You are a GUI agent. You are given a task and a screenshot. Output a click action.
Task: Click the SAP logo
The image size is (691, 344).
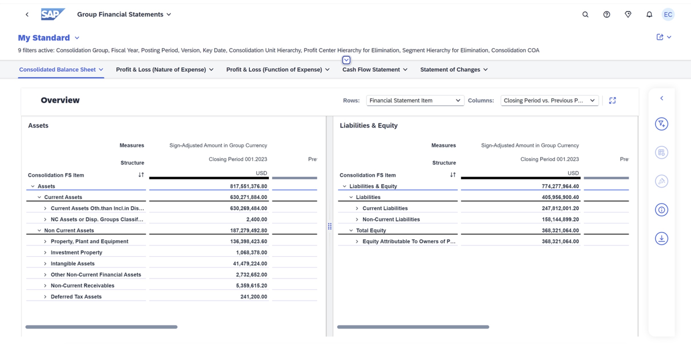[x=53, y=14]
